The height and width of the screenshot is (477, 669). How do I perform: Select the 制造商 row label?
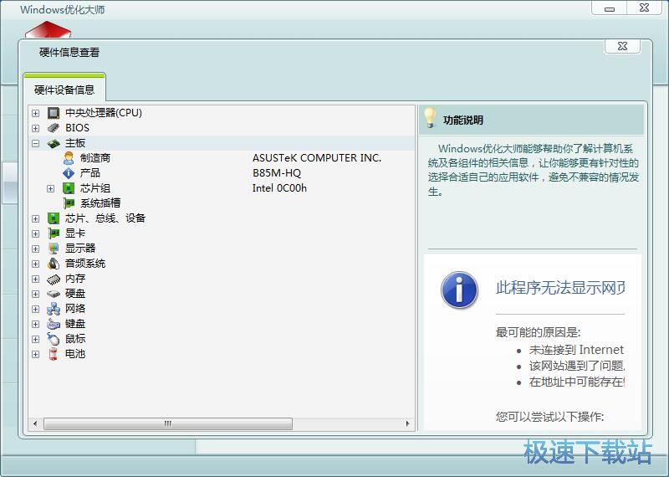pyautogui.click(x=95, y=158)
